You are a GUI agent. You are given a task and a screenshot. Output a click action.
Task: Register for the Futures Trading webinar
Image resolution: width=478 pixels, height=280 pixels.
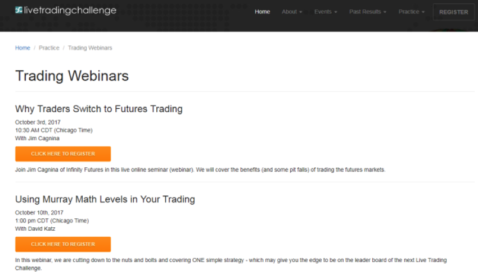(x=63, y=154)
